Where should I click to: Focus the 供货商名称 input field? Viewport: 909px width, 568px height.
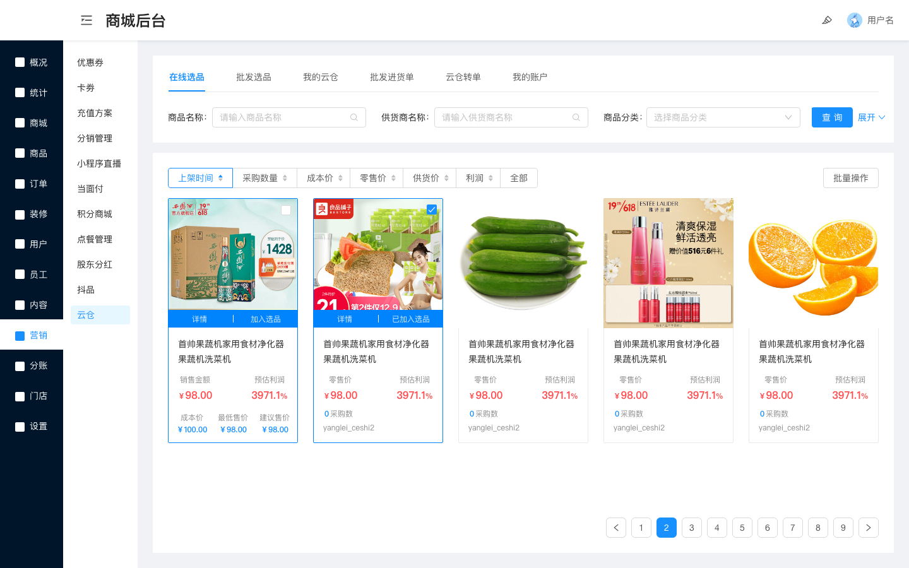(511, 117)
